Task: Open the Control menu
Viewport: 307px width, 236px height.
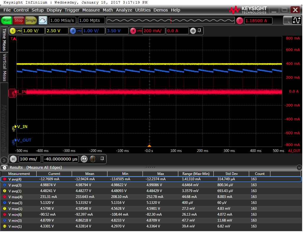Action: point(21,10)
